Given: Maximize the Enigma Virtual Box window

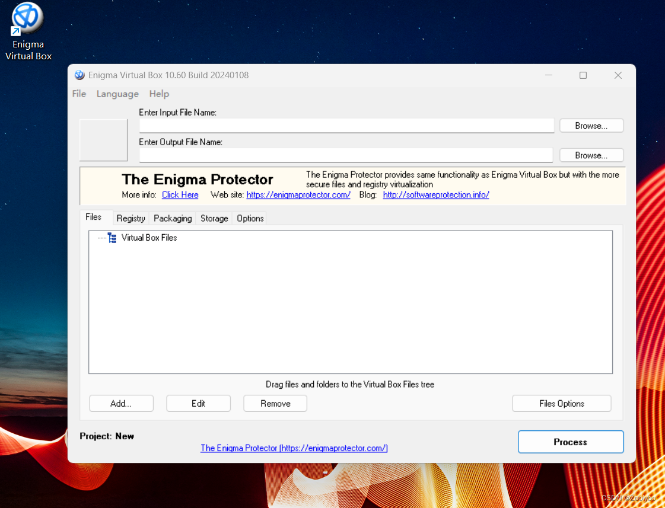Looking at the screenshot, I should 583,75.
